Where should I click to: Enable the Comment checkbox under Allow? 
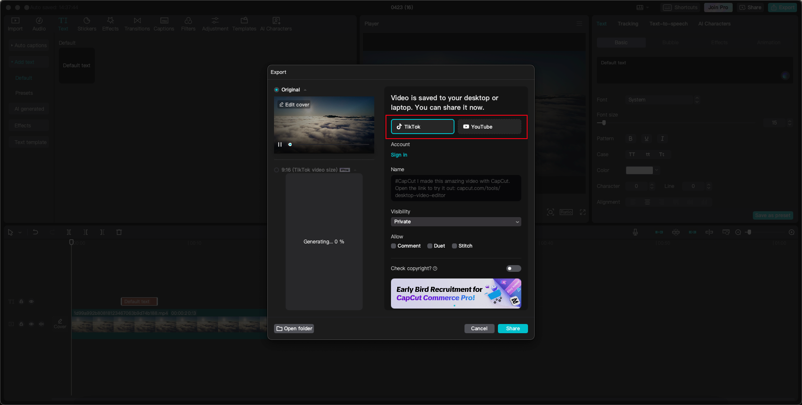coord(393,246)
